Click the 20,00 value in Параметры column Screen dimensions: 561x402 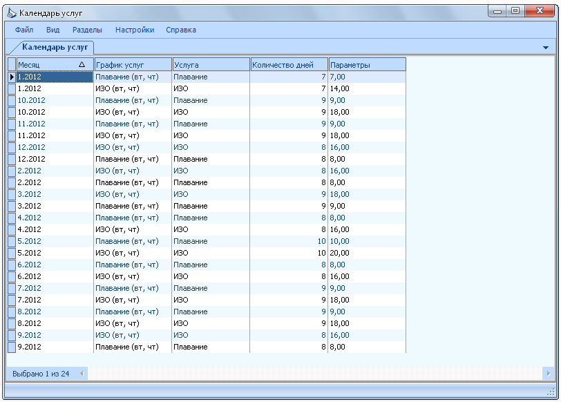[339, 253]
